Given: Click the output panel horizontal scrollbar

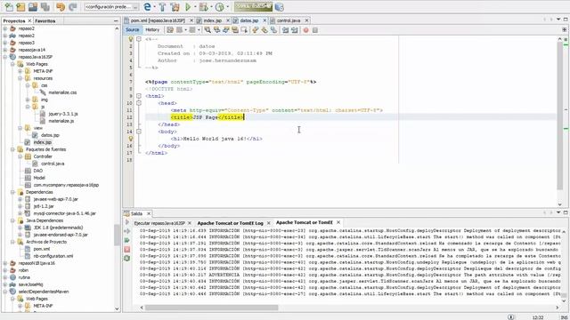Looking at the screenshot, I should click(212, 308).
